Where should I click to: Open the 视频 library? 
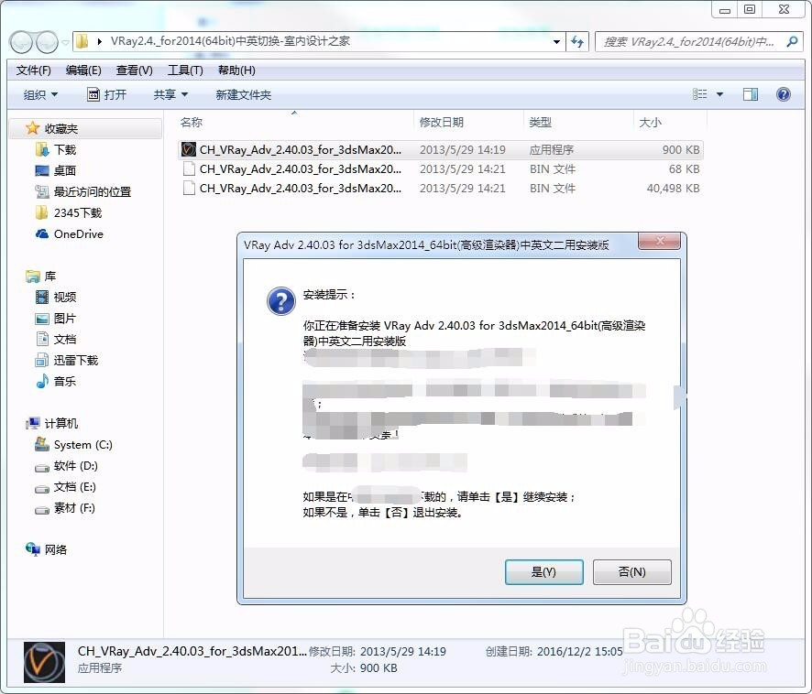point(56,297)
